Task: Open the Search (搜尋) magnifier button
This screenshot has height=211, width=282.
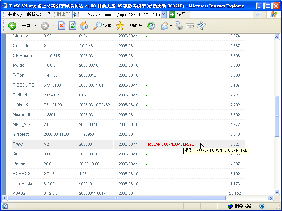Action: [103, 26]
